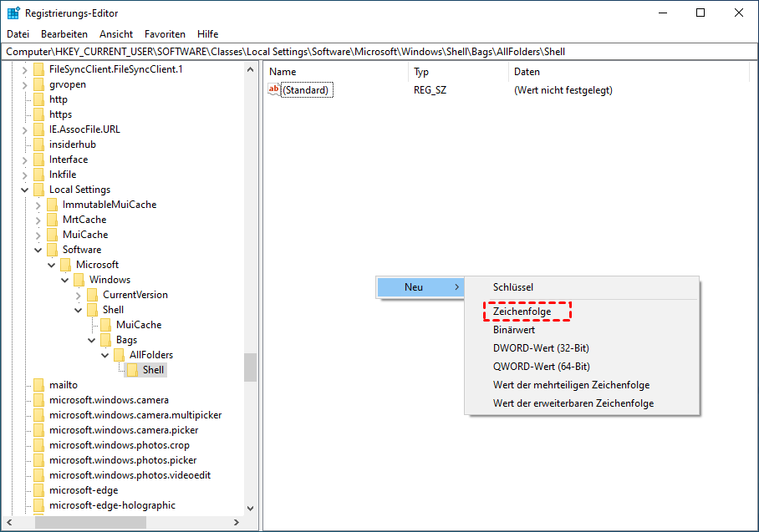Click the lnkfile folder icon
This screenshot has height=532, width=759.
pyautogui.click(x=39, y=175)
